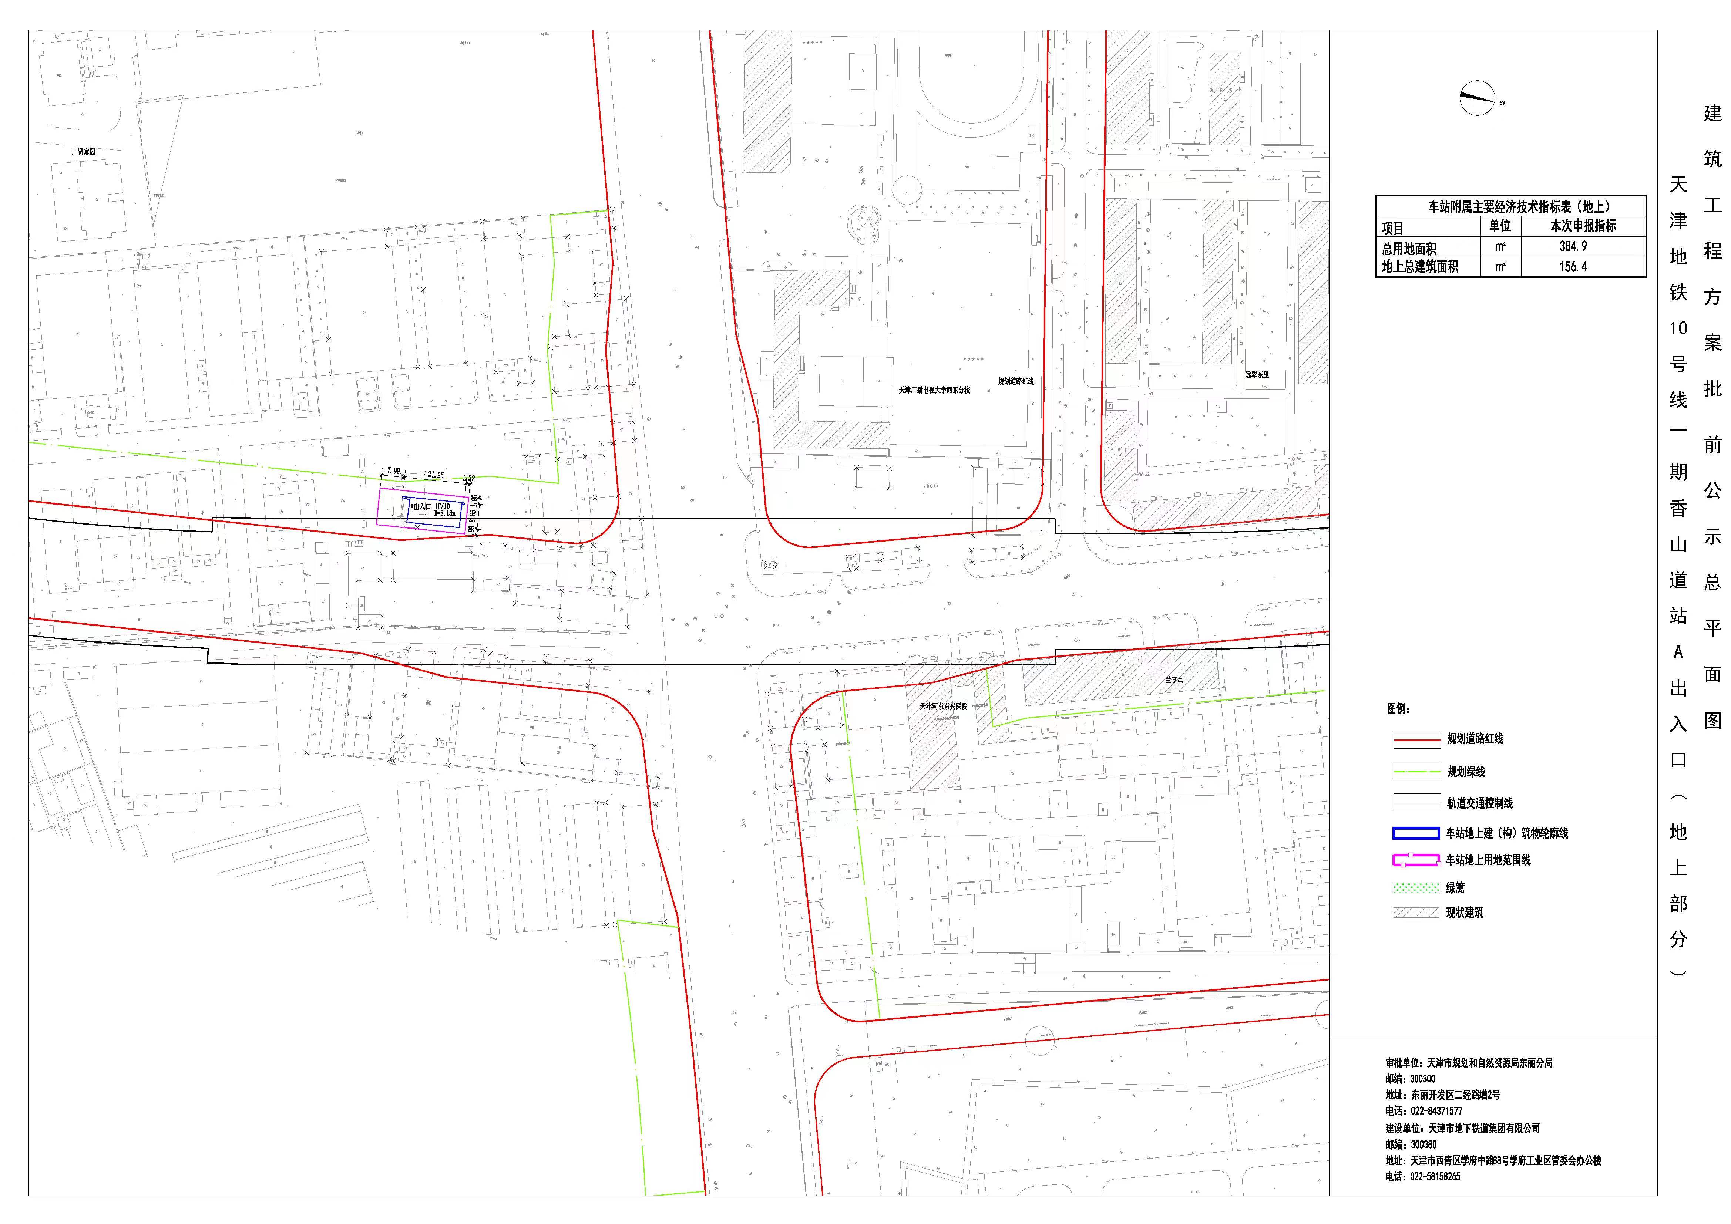Click the 7.99 dimension text
This screenshot has width=1731, height=1224.
pos(394,471)
